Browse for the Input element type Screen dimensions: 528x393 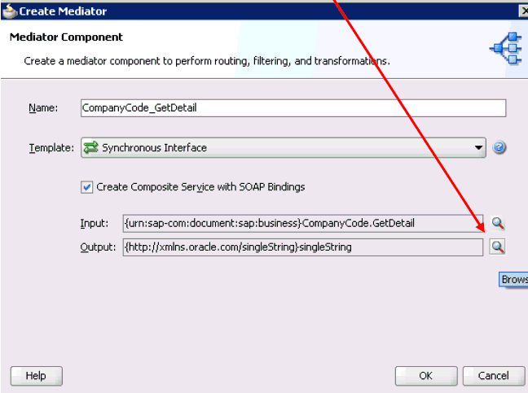tap(497, 224)
